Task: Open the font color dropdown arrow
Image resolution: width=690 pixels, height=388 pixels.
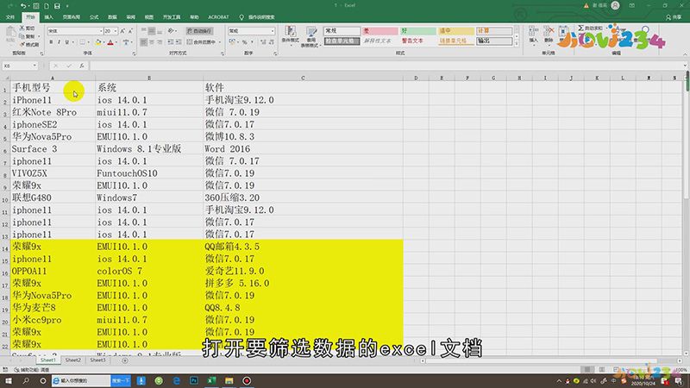Action: [x=116, y=42]
